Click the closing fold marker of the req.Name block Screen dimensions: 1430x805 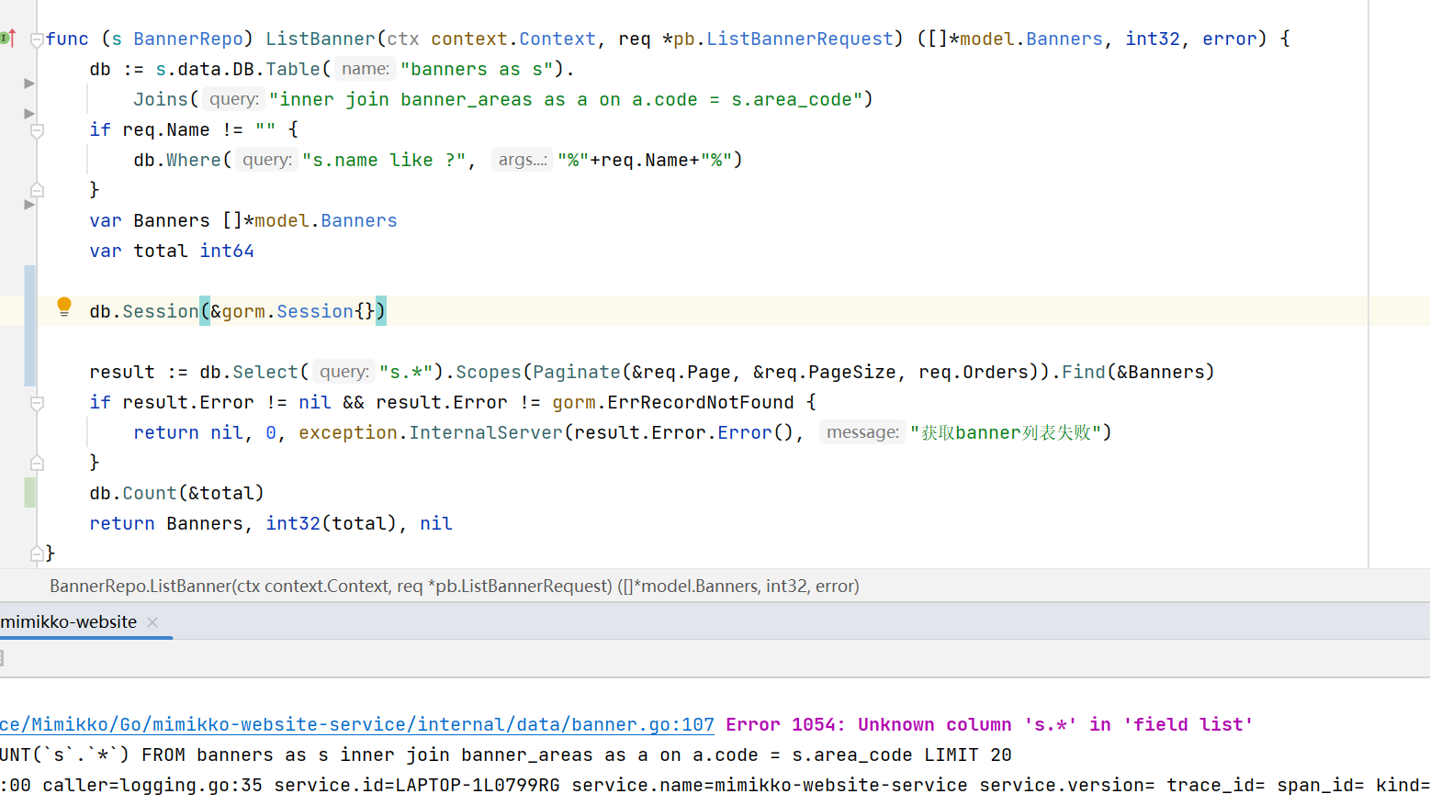pos(37,190)
